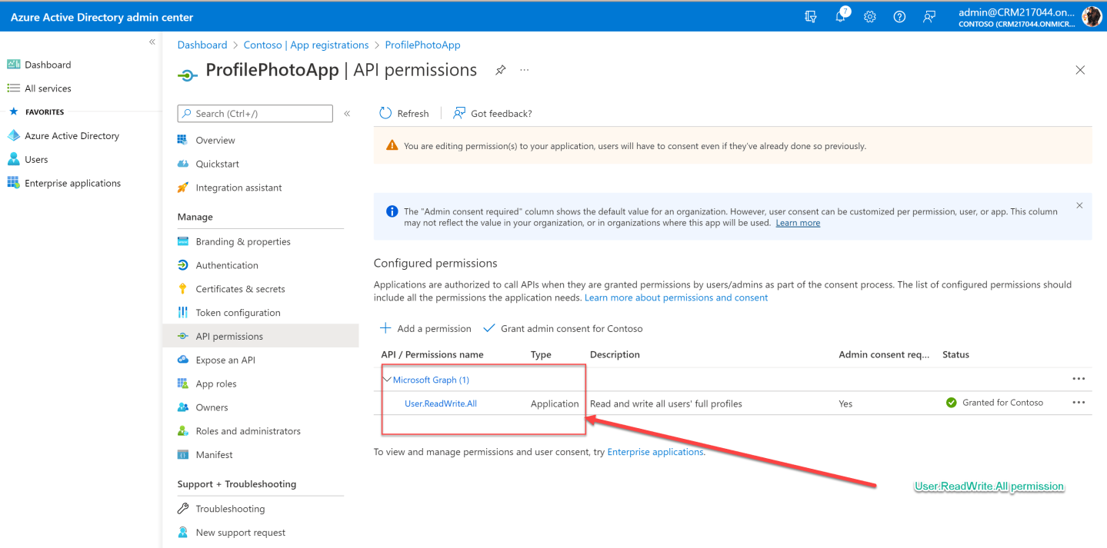Select the API permissions menu item
Viewport: 1107px width, 548px height.
click(261, 337)
